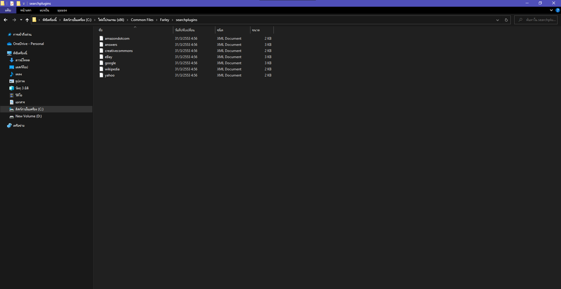Screen dimensions: 561x289
Task: Sort by the Name column header
Action: point(135,30)
